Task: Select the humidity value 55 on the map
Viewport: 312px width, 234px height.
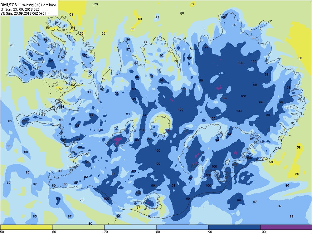Action: coord(81,33)
